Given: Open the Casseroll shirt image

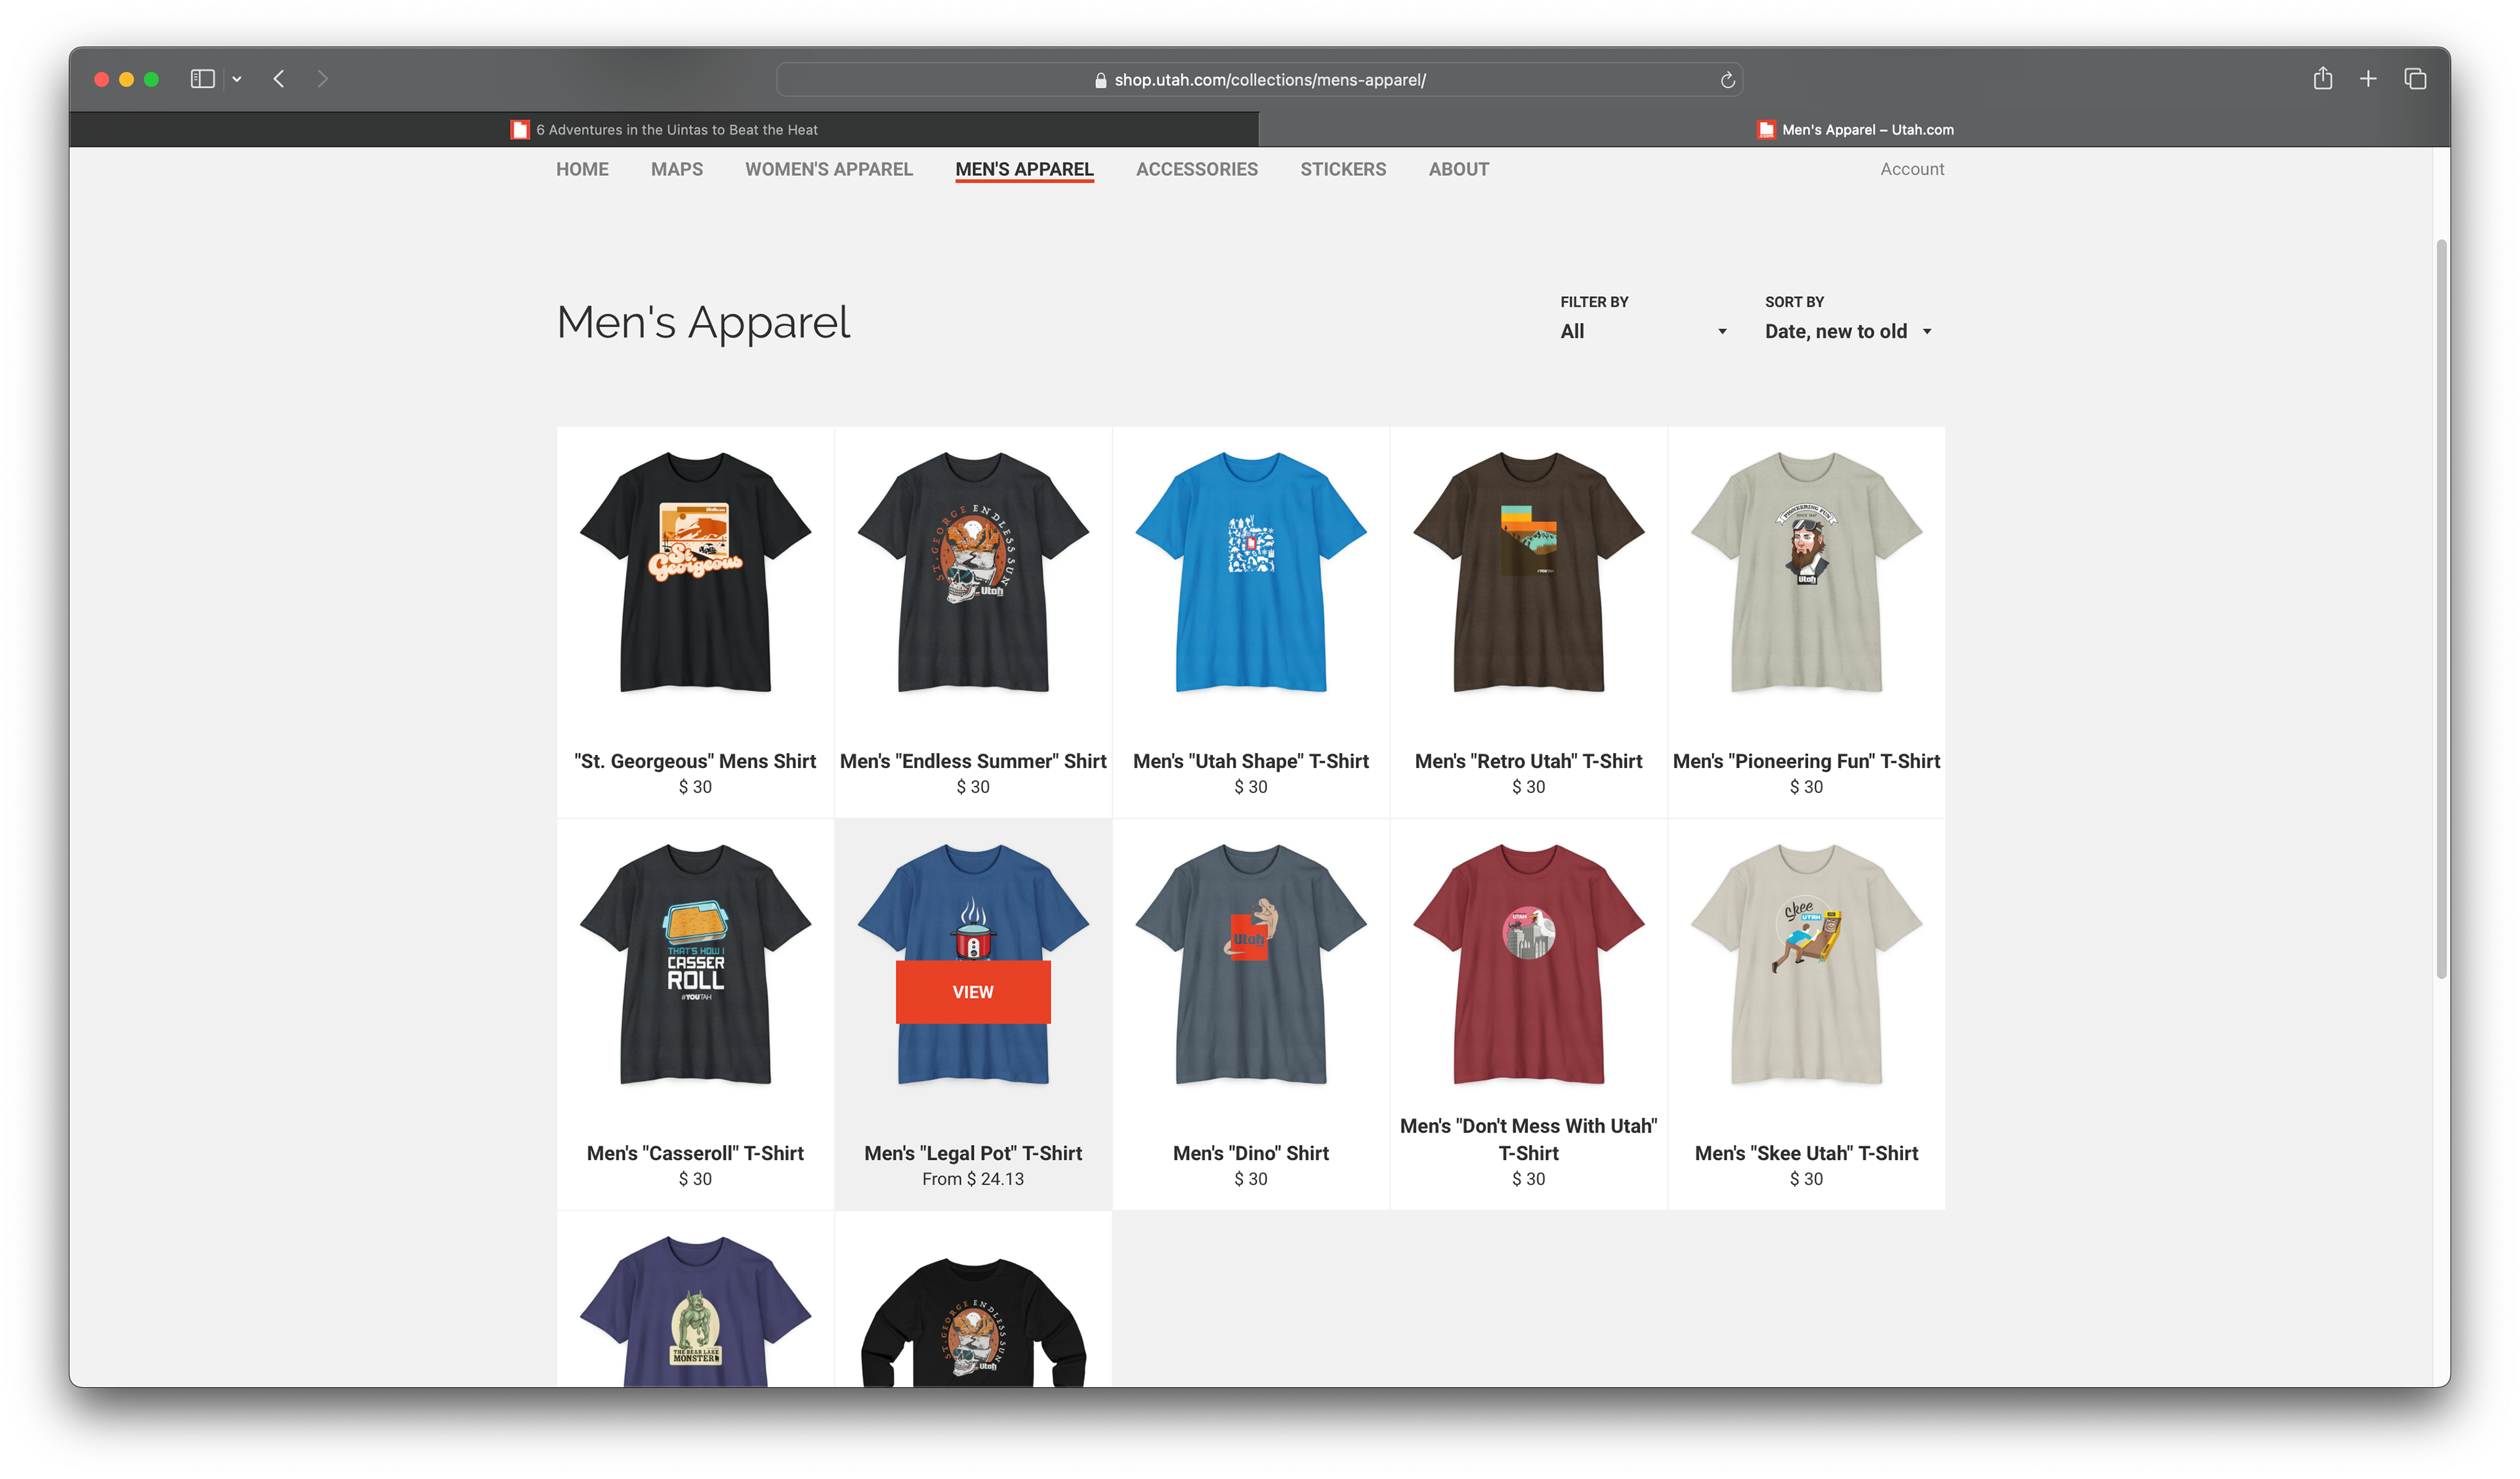Looking at the screenshot, I should (x=695, y=964).
